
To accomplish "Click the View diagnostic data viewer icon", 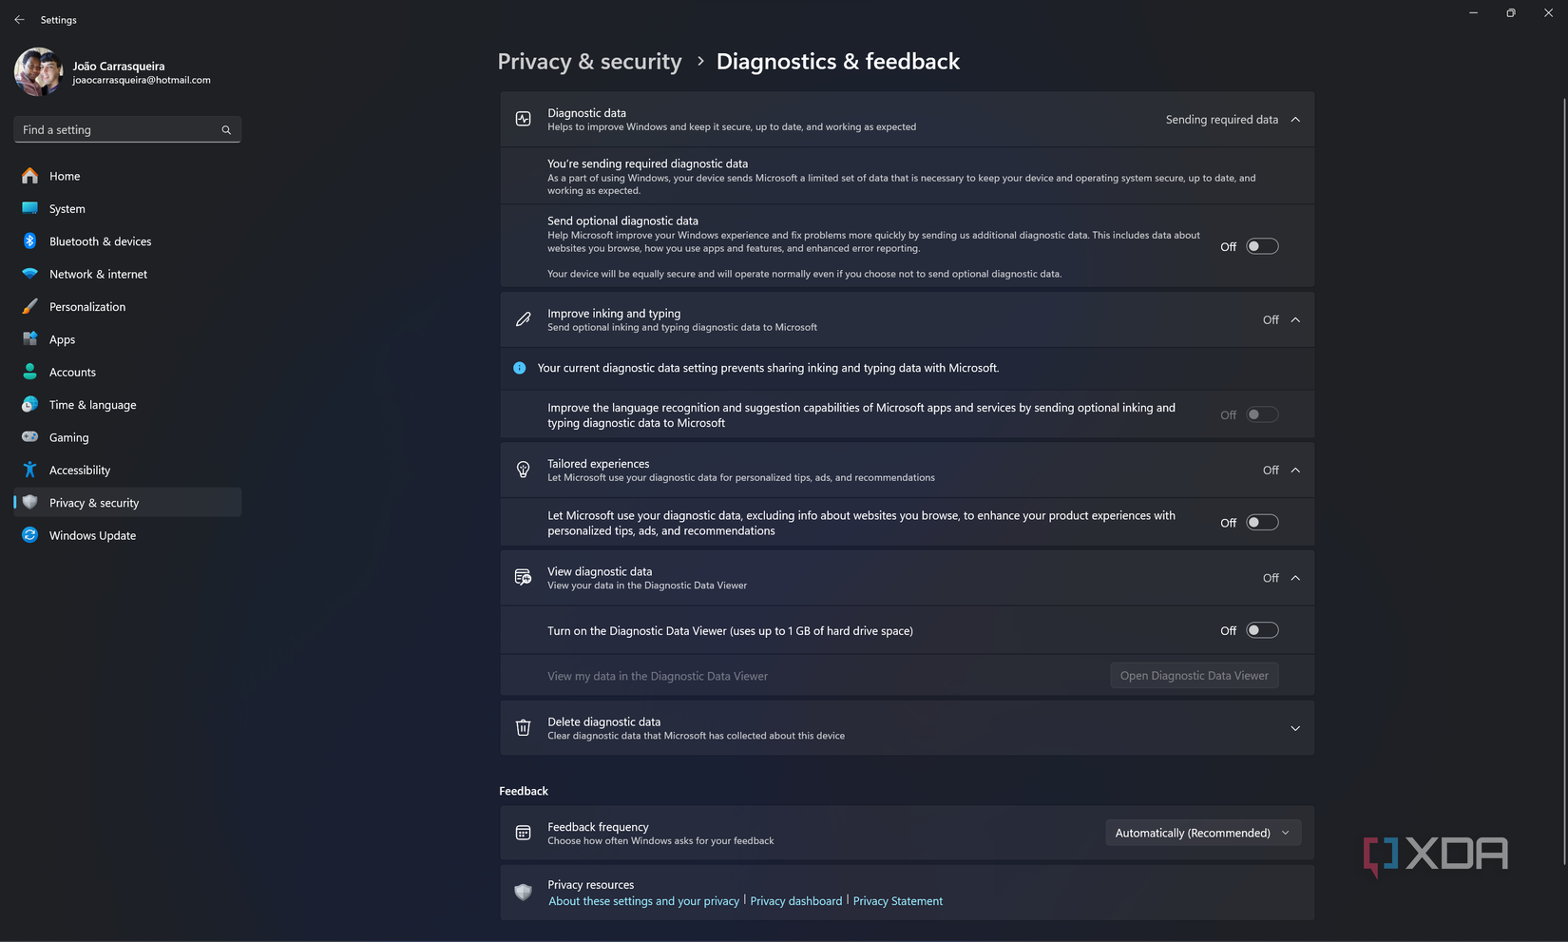I will (523, 577).
